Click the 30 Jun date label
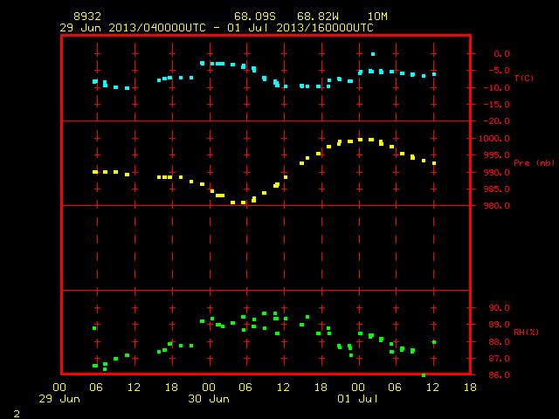This screenshot has width=559, height=419. (x=209, y=399)
